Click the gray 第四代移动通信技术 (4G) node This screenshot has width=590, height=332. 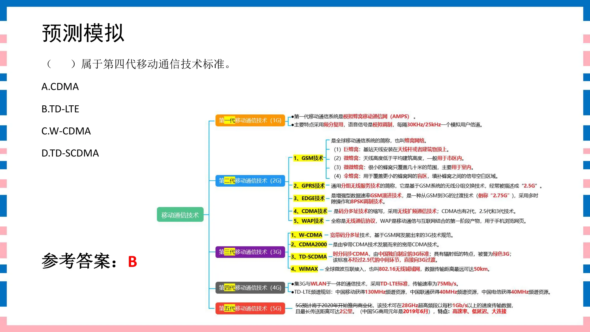tap(250, 288)
